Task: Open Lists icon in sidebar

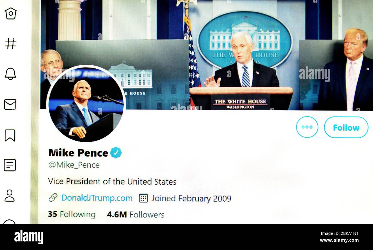Action: tap(10, 165)
